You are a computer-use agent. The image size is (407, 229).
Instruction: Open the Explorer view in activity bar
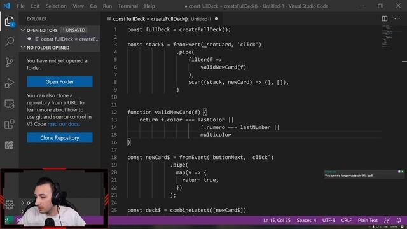click(x=10, y=21)
